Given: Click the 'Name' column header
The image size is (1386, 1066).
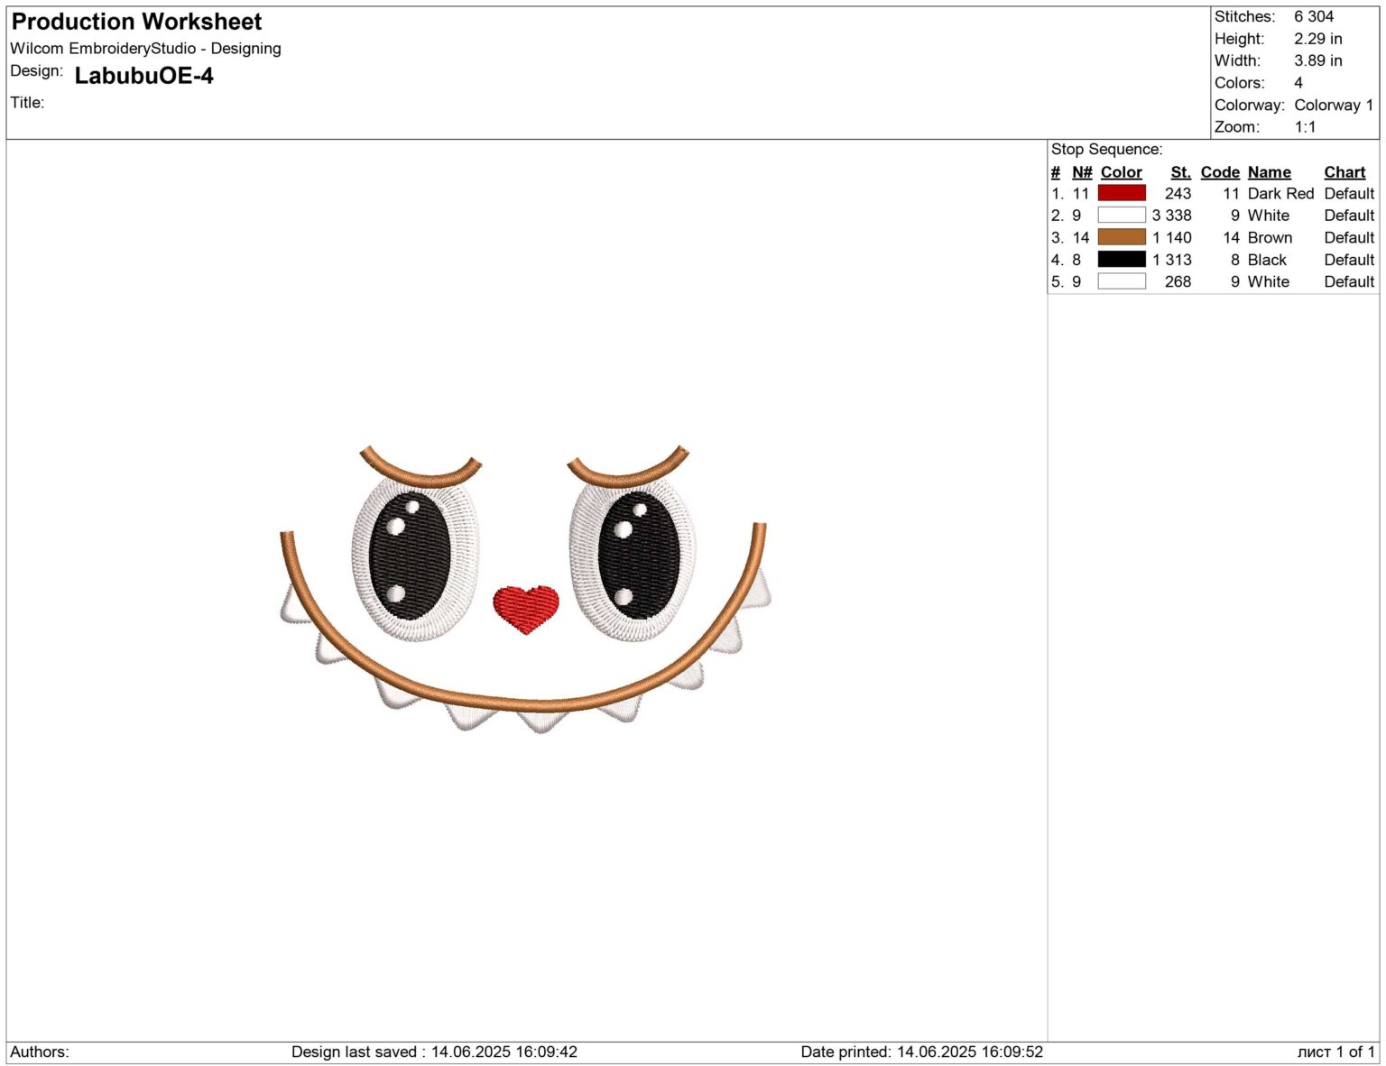Looking at the screenshot, I should click(x=1269, y=171).
